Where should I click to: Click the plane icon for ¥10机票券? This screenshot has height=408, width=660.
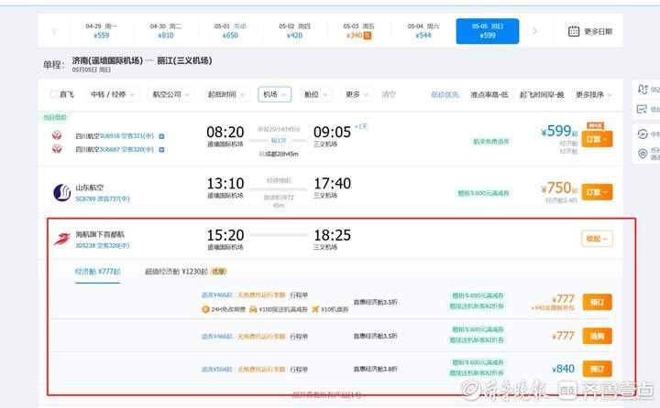point(315,309)
